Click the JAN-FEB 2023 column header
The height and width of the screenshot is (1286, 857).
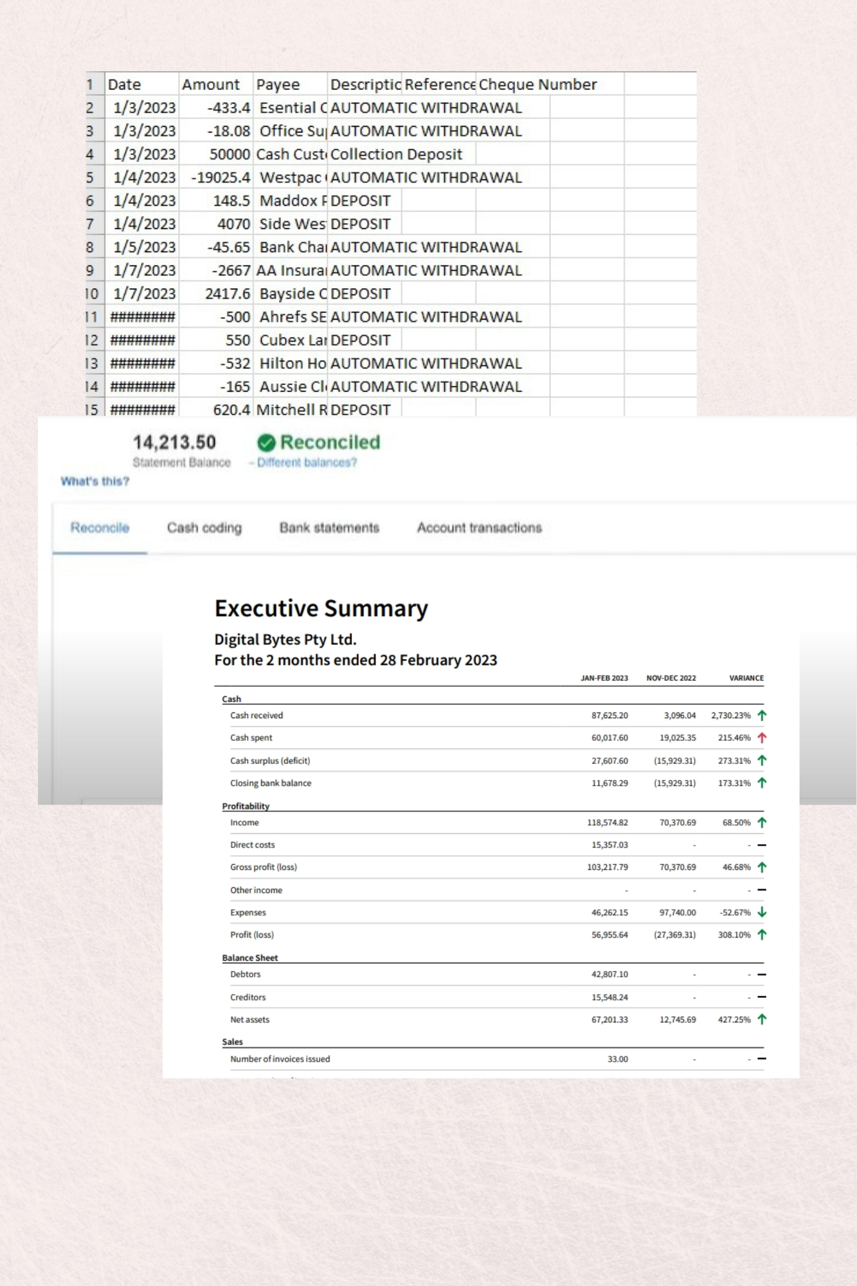pyautogui.click(x=604, y=678)
